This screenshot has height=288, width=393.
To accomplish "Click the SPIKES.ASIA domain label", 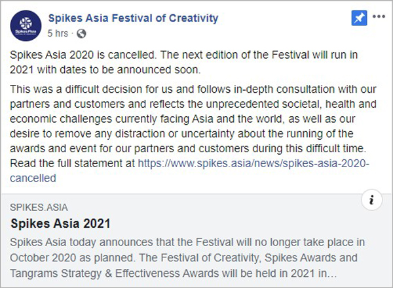I will (39, 207).
